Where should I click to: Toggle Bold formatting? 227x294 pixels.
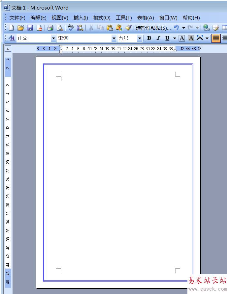tap(149, 38)
